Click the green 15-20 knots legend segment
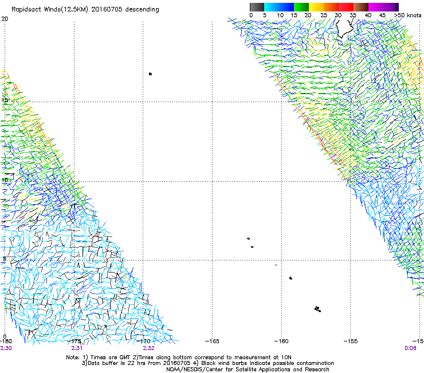 point(301,7)
